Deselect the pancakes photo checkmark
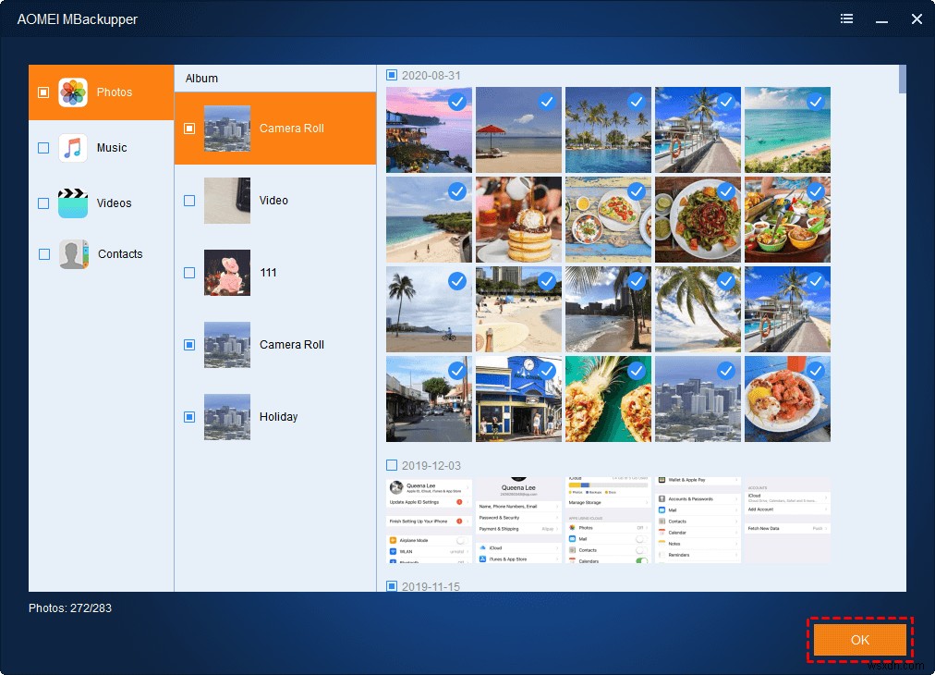The width and height of the screenshot is (935, 675). click(546, 191)
